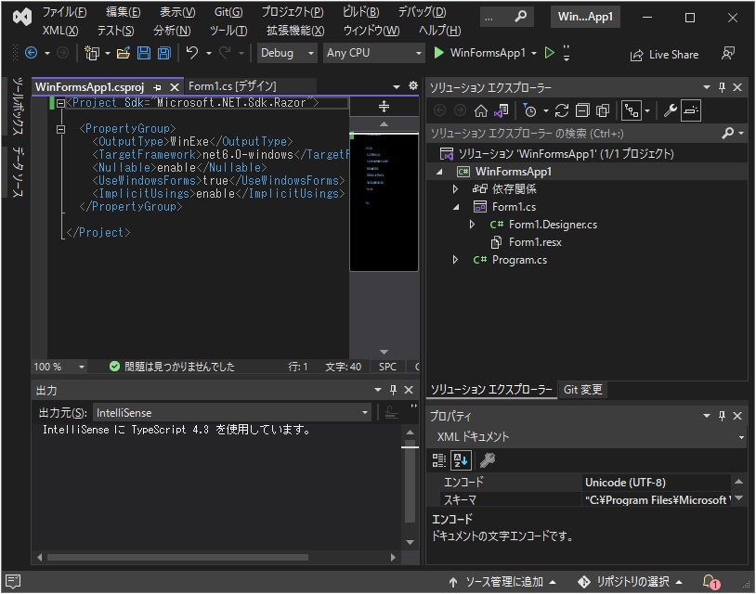Click the Visual Studio search magnifier icon
The height and width of the screenshot is (594, 756).
pyautogui.click(x=521, y=17)
